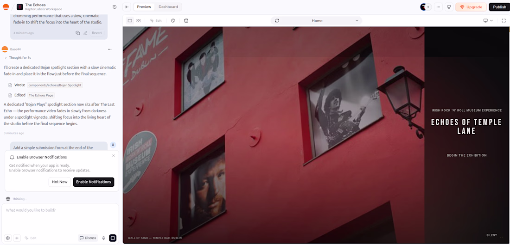Switch to the Preview tab
This screenshot has height=245, width=510.
point(144,7)
